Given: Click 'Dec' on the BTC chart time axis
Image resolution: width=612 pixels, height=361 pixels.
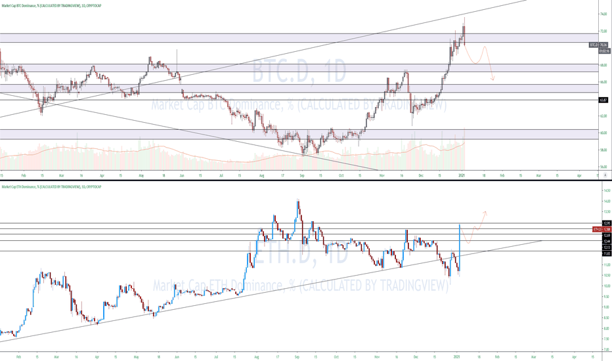Looking at the screenshot, I should [x=421, y=176].
